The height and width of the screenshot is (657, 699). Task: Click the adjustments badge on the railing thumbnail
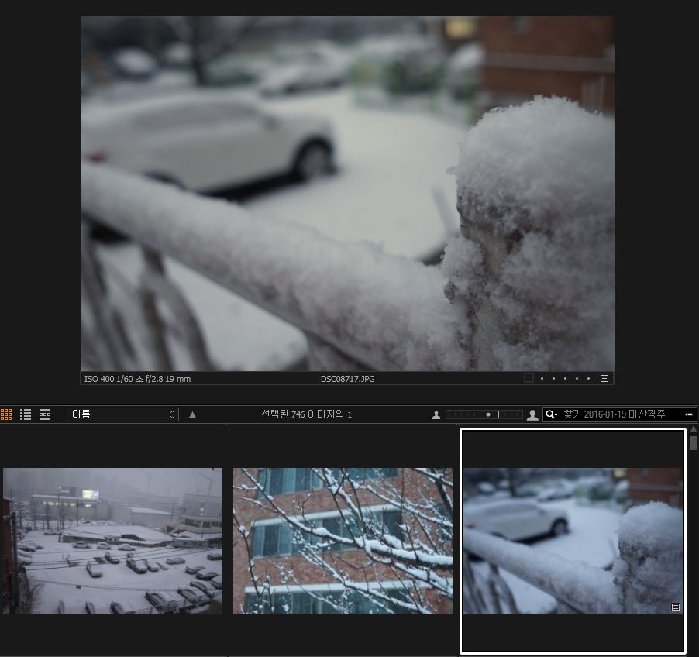point(676,607)
